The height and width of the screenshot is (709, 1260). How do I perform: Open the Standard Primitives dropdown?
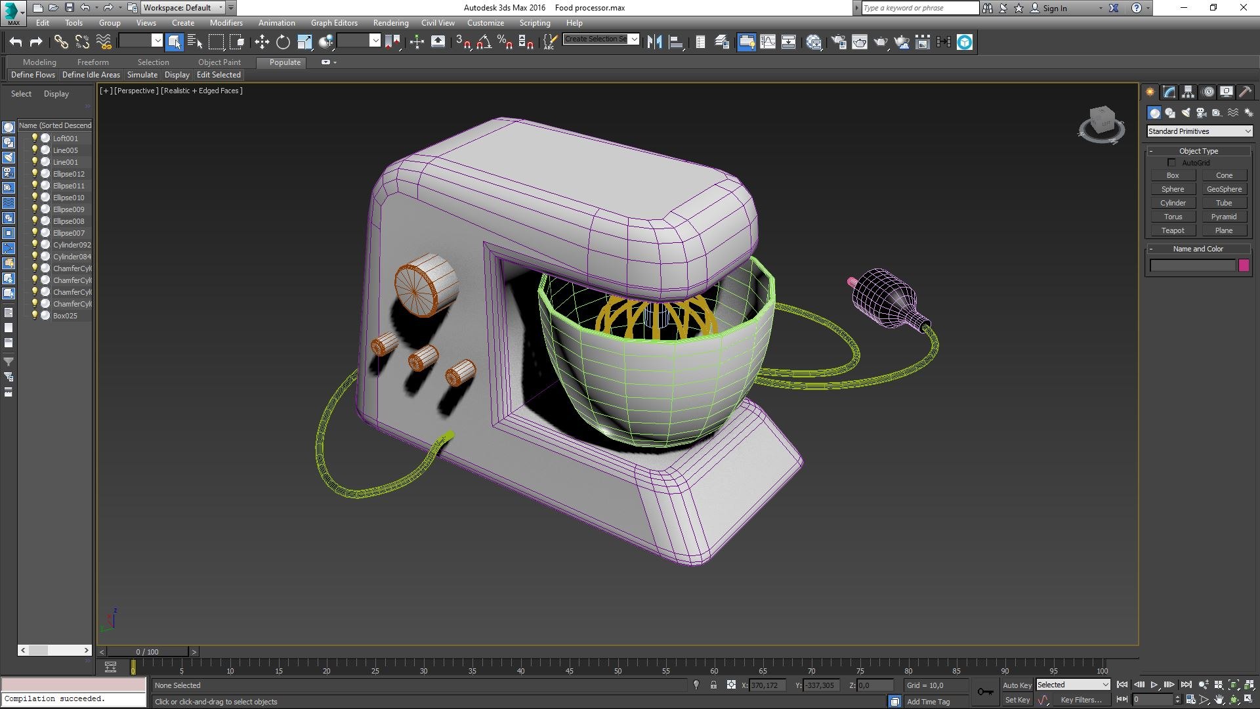(x=1200, y=131)
